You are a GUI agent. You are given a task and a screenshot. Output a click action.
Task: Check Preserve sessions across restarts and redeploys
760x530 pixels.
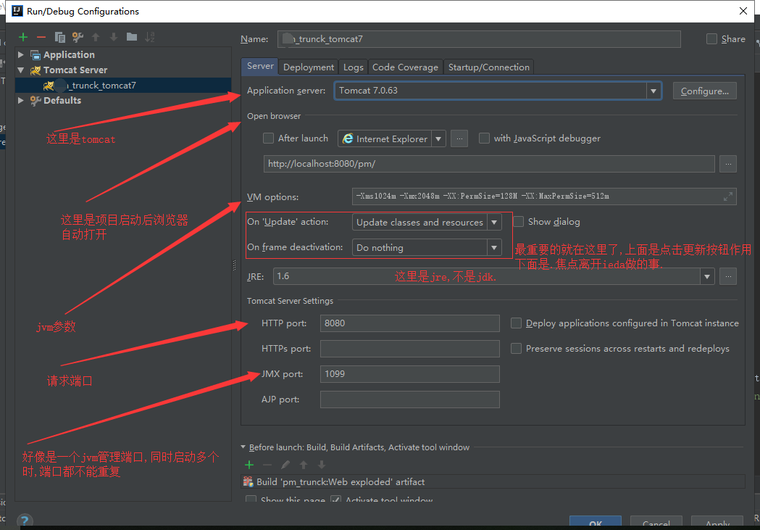(x=516, y=348)
